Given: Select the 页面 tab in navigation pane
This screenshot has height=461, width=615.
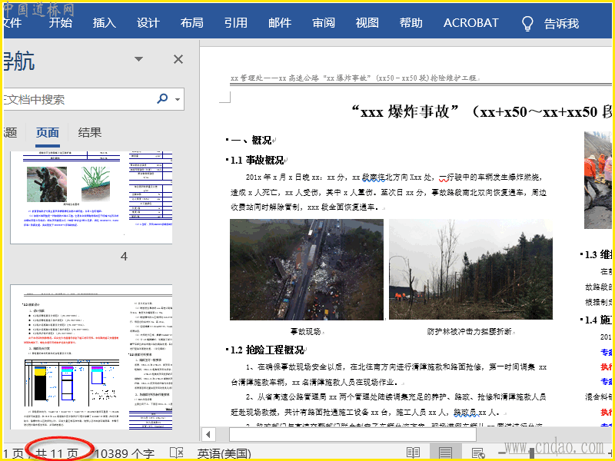Looking at the screenshot, I should (x=47, y=132).
